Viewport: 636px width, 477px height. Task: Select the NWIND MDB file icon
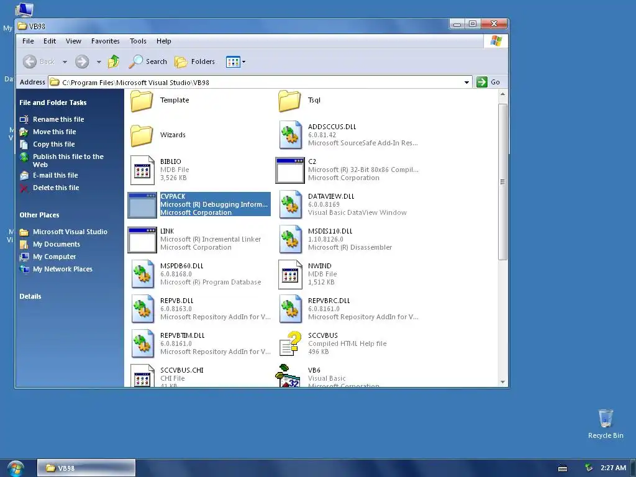point(291,275)
